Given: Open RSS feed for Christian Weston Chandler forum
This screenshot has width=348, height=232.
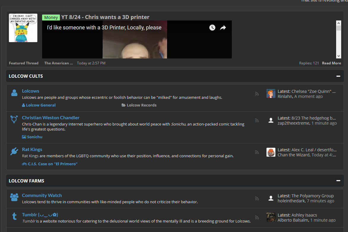Looking at the screenshot, I should pos(257,120).
